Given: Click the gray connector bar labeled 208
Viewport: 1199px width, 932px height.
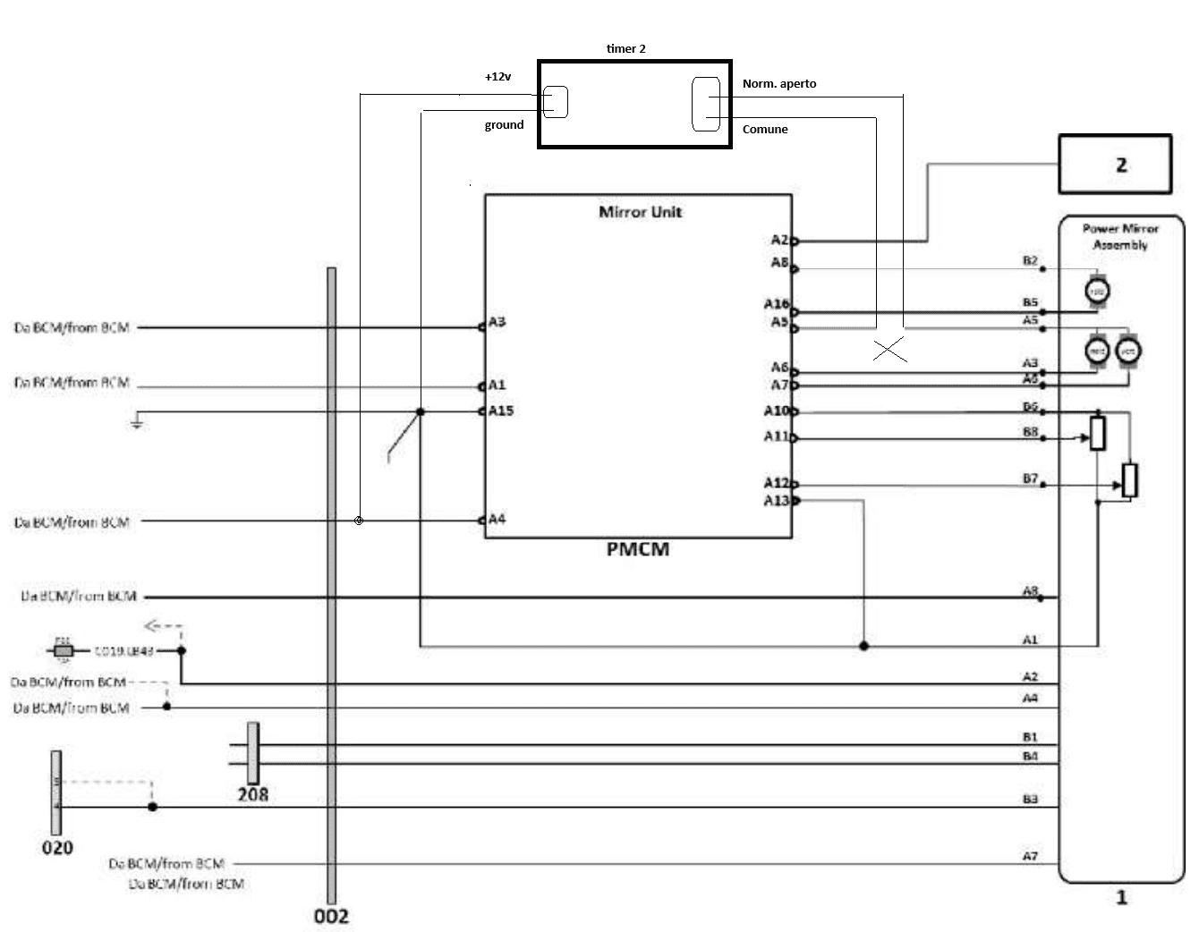Looking at the screenshot, I should point(253,753).
